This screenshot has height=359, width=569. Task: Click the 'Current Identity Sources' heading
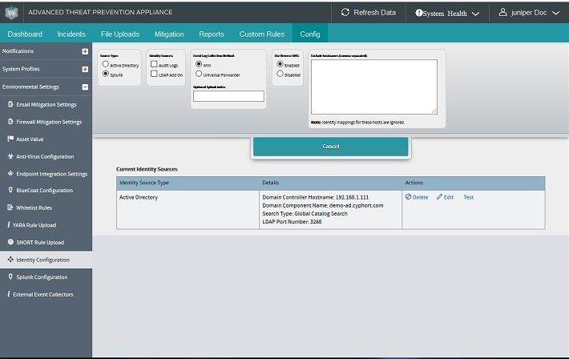(x=147, y=169)
